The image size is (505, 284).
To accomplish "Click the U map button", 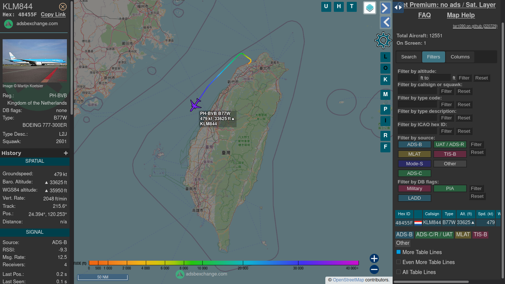I will pyautogui.click(x=326, y=6).
